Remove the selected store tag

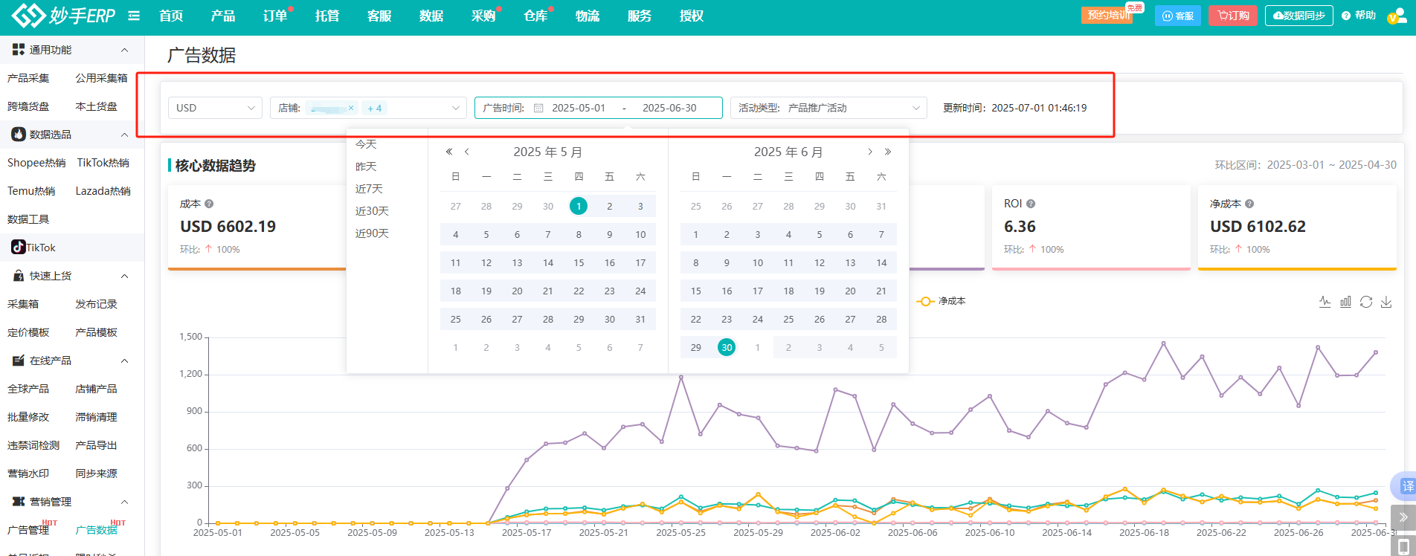point(351,108)
